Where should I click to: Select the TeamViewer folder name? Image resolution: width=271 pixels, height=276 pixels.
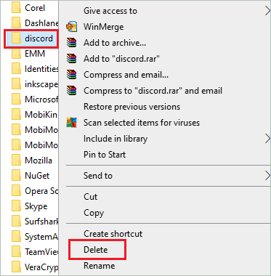pos(41,252)
